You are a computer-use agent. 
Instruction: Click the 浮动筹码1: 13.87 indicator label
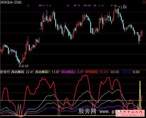coord(48,72)
